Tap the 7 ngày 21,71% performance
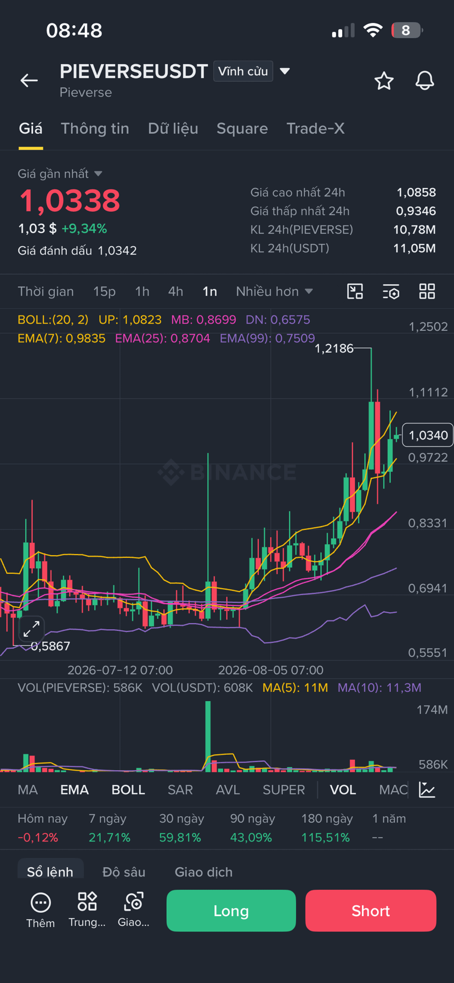The height and width of the screenshot is (983, 454). (110, 828)
